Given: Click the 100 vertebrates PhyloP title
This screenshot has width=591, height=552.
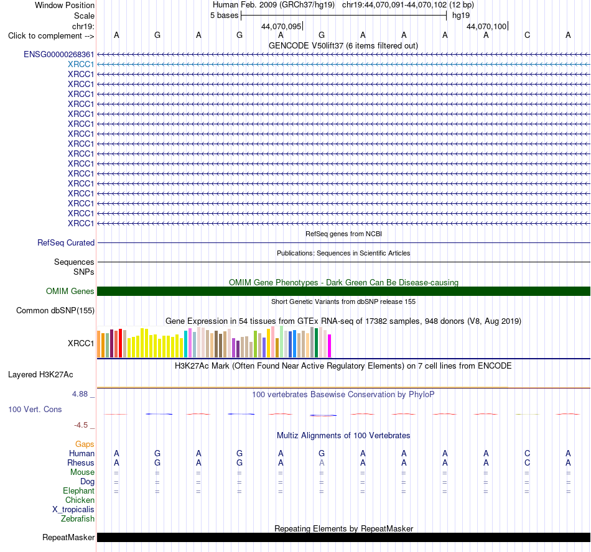Looking at the screenshot, I should click(x=343, y=395).
